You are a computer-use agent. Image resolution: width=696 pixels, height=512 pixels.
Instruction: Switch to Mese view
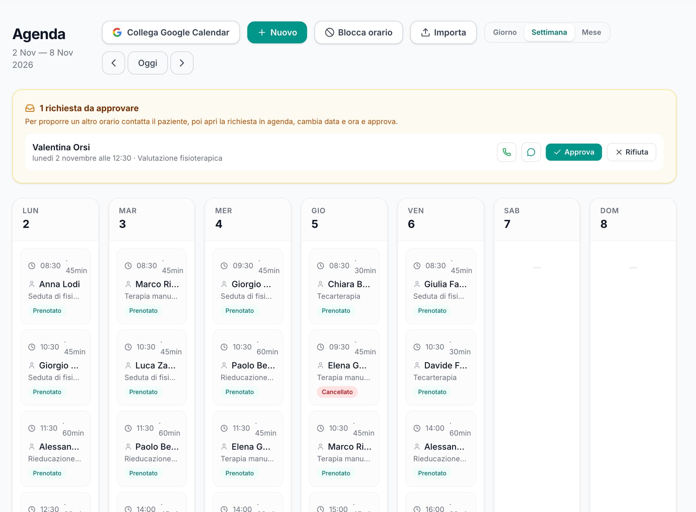[x=591, y=32]
